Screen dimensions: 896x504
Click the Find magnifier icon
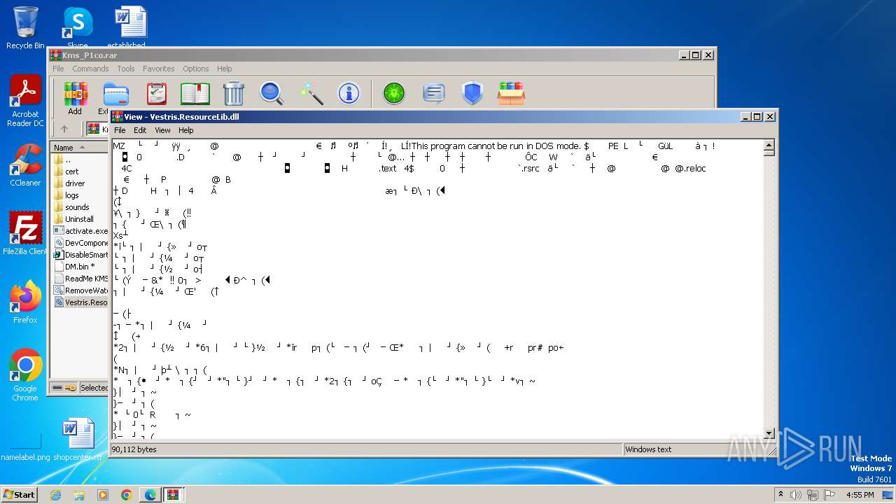[272, 93]
